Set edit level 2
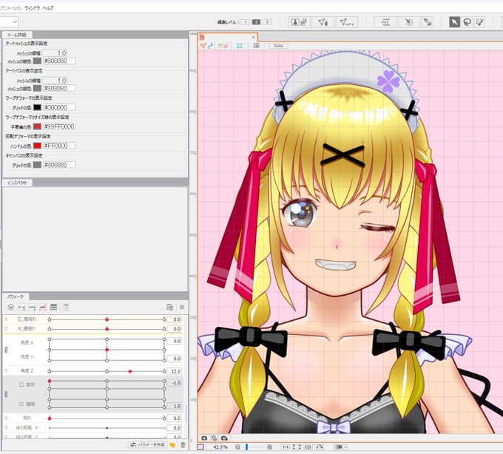 click(256, 22)
